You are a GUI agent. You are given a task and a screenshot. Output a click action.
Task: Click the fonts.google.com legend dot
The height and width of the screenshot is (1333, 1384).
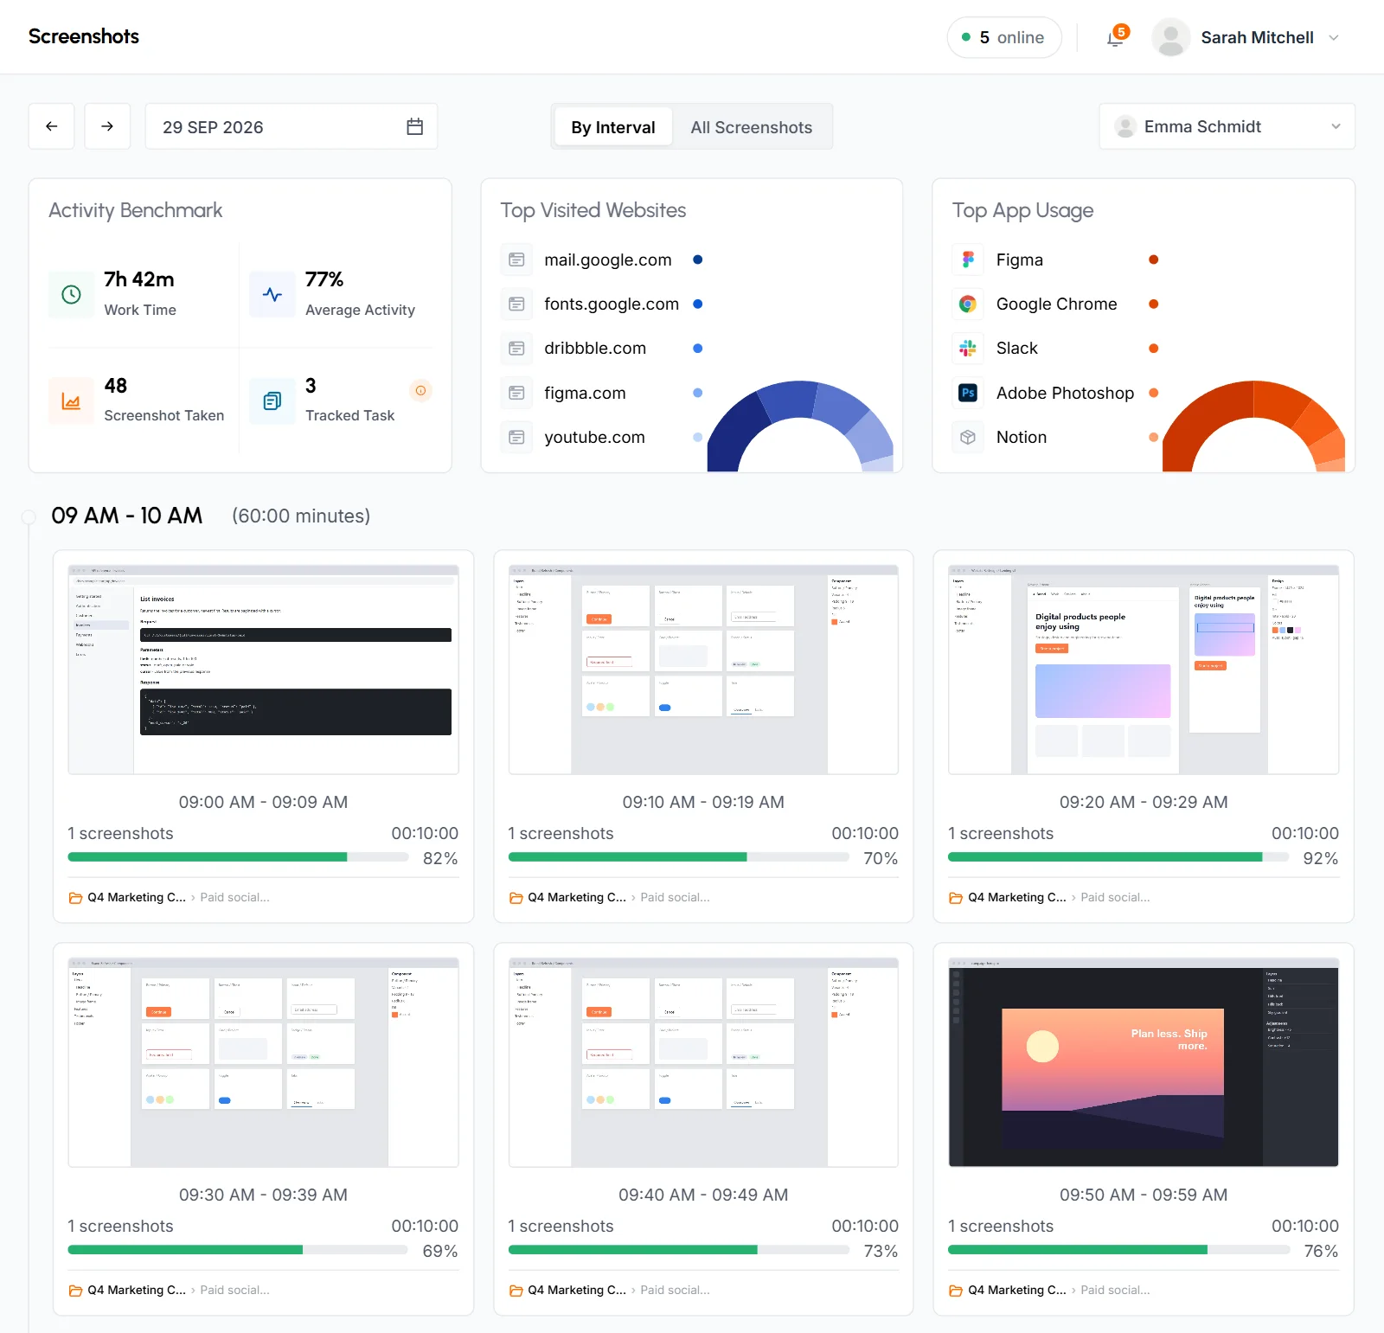click(x=698, y=304)
